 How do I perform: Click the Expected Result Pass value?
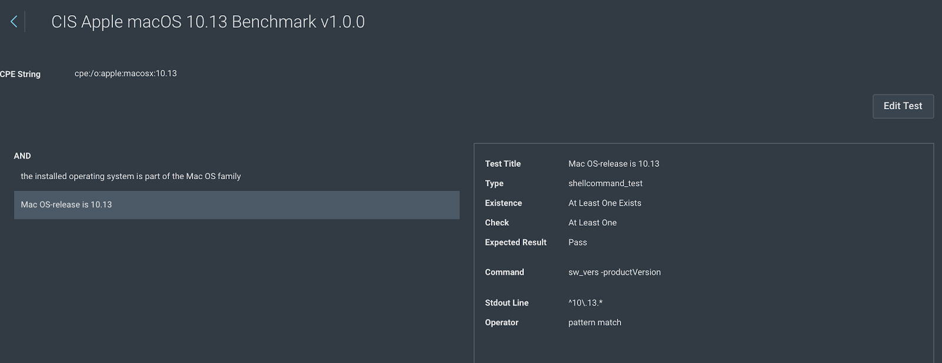(x=578, y=243)
